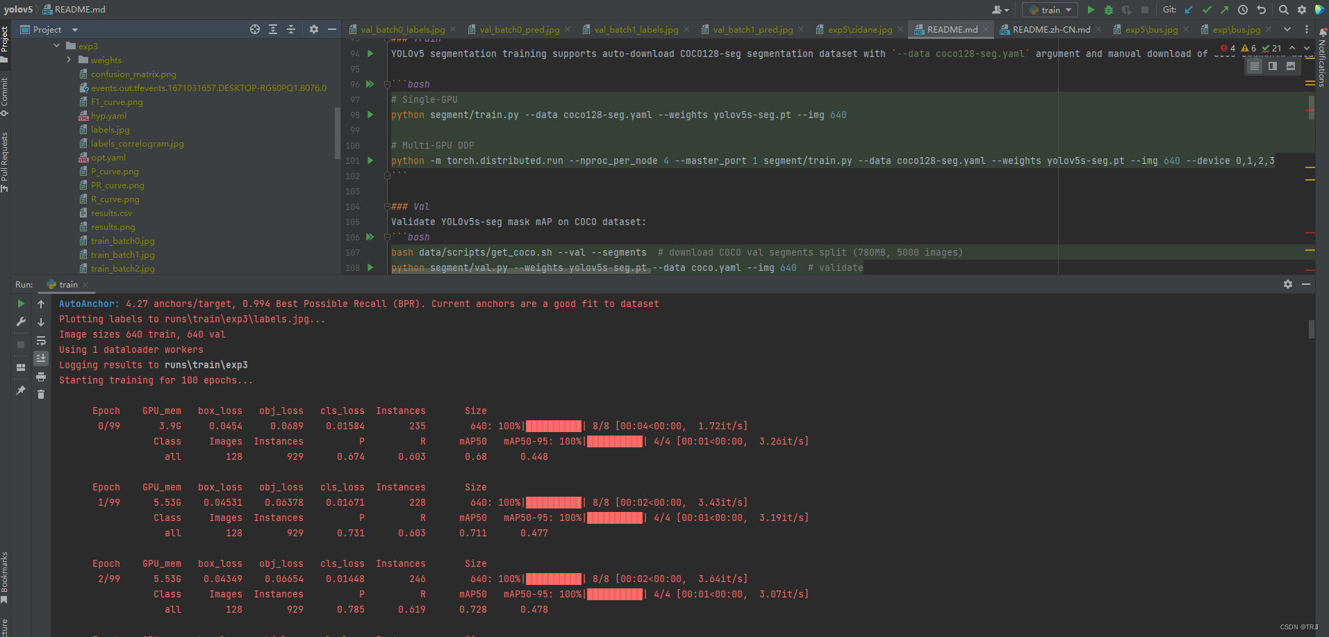Fold the Val section at line 104
The image size is (1329, 637).
[x=386, y=206]
